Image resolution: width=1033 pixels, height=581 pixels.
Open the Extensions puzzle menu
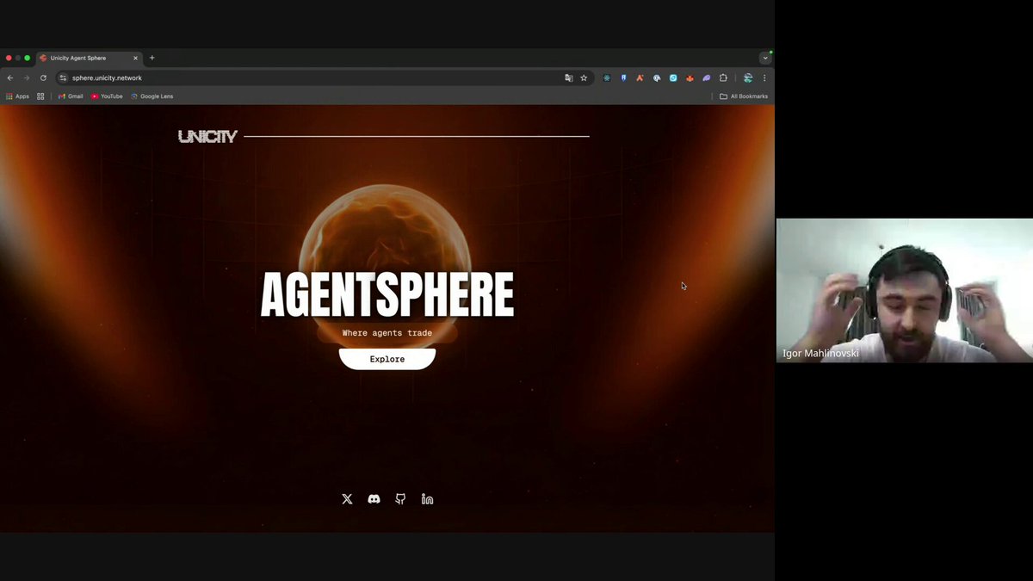point(723,77)
